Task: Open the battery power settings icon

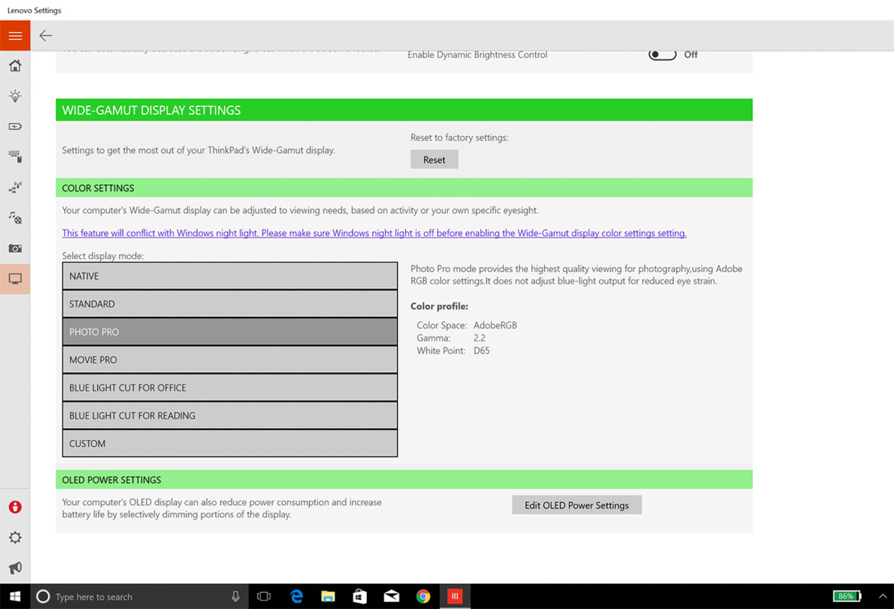Action: 15,127
